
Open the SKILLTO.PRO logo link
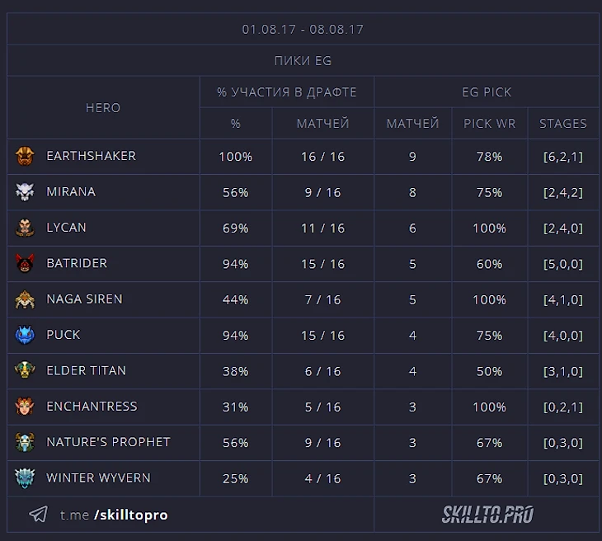[487, 515]
